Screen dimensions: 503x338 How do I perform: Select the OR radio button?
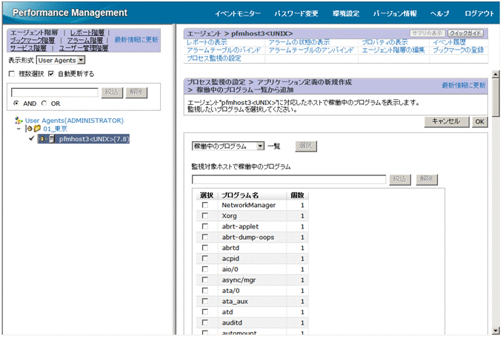[44, 103]
